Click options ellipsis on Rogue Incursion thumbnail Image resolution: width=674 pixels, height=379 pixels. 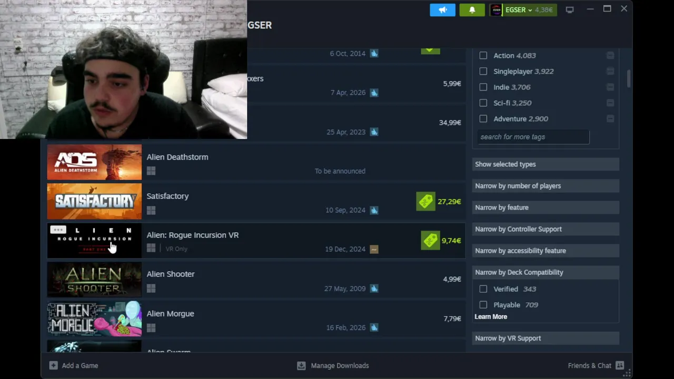point(58,230)
